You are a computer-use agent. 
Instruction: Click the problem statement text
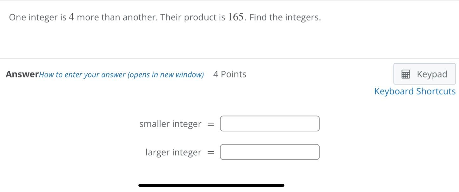[x=165, y=17]
